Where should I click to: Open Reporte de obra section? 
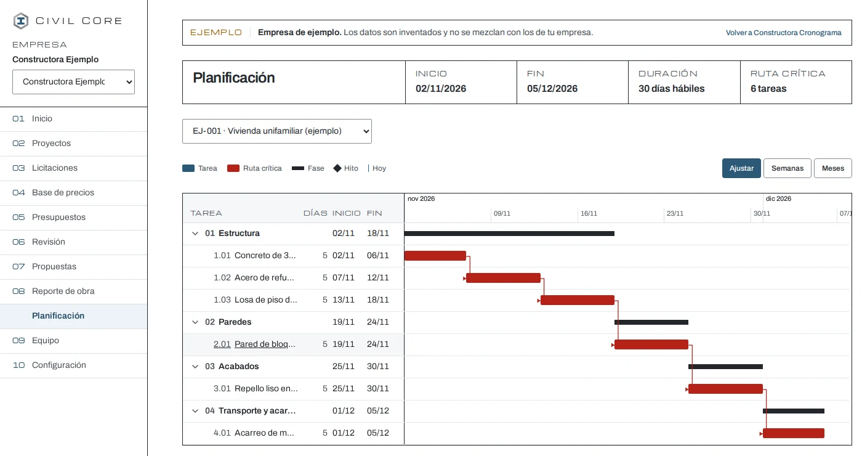pos(73,291)
